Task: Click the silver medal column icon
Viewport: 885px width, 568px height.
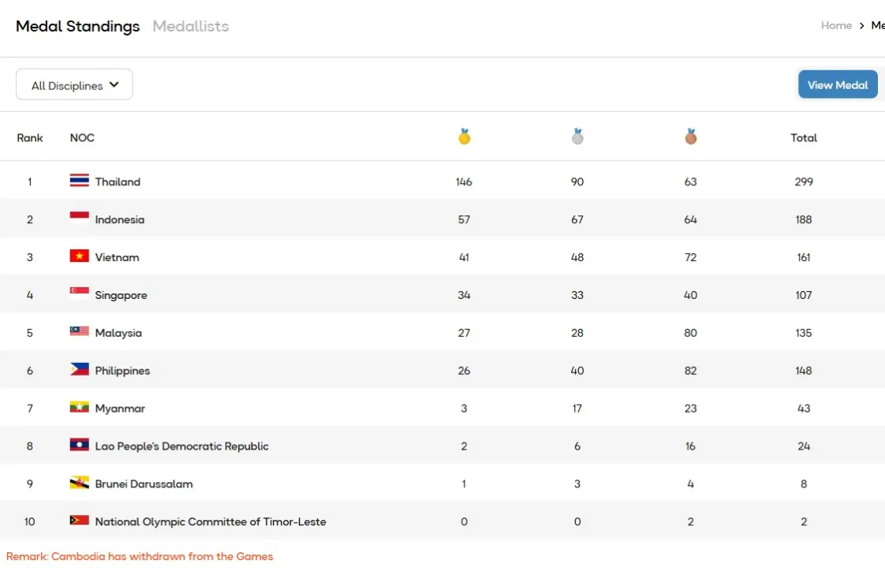Action: tap(577, 136)
